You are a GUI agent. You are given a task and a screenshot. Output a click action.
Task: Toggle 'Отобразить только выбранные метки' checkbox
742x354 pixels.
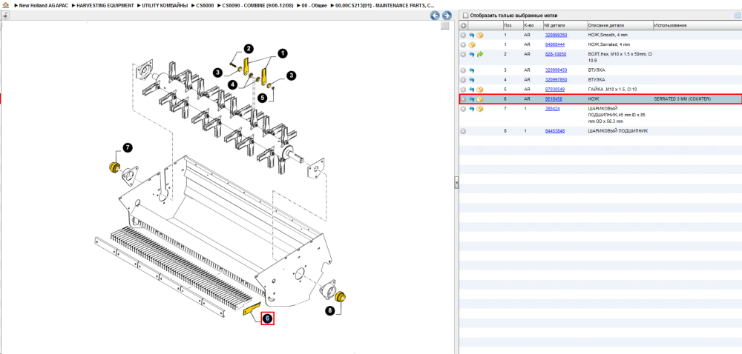[x=465, y=16]
